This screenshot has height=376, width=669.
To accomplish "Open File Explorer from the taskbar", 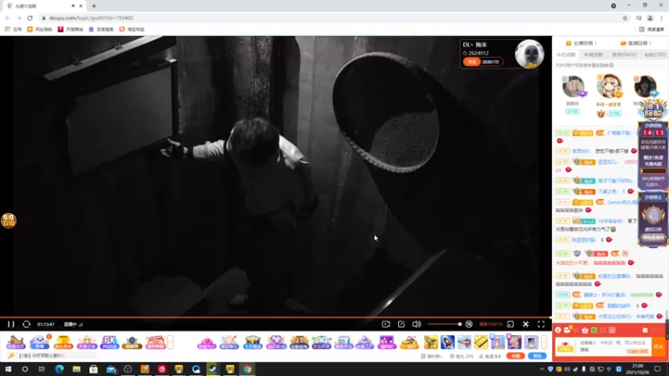I will [x=76, y=368].
